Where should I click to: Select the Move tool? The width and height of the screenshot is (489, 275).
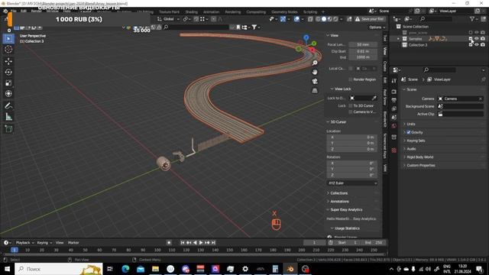[8, 61]
